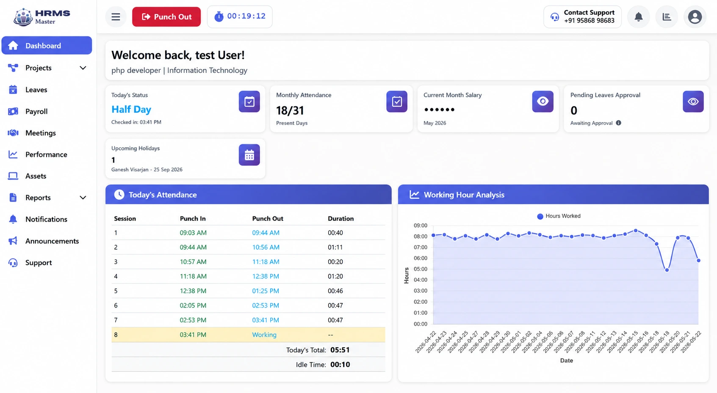
Task: Click the stopwatch timer 00:19:12
Action: [240, 16]
